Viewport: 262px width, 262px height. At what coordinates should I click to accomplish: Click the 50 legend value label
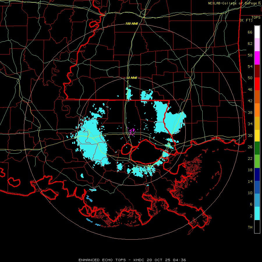[250, 78]
